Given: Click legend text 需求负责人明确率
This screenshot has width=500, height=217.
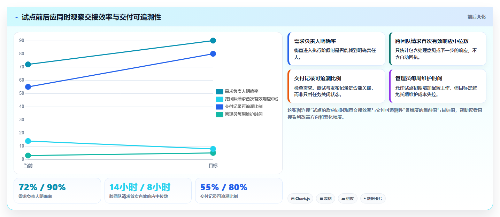Looking at the screenshot, I should click(x=241, y=91).
